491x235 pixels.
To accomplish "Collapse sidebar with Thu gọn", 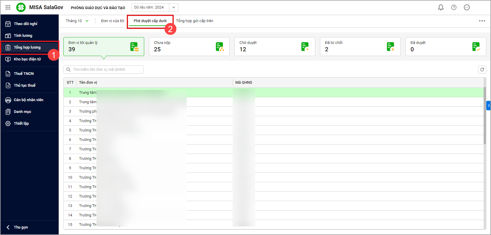I will pyautogui.click(x=21, y=227).
